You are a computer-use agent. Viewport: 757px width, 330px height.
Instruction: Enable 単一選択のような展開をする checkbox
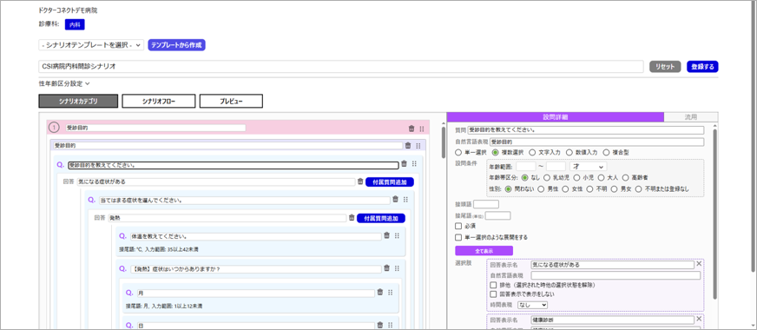[458, 238]
